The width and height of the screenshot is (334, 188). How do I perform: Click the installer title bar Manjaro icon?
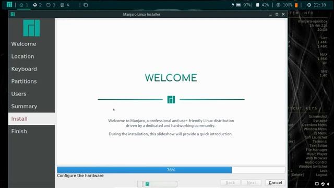pyautogui.click(x=13, y=14)
